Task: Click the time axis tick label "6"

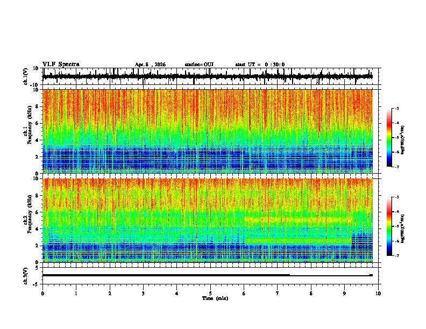Action: tap(244, 294)
